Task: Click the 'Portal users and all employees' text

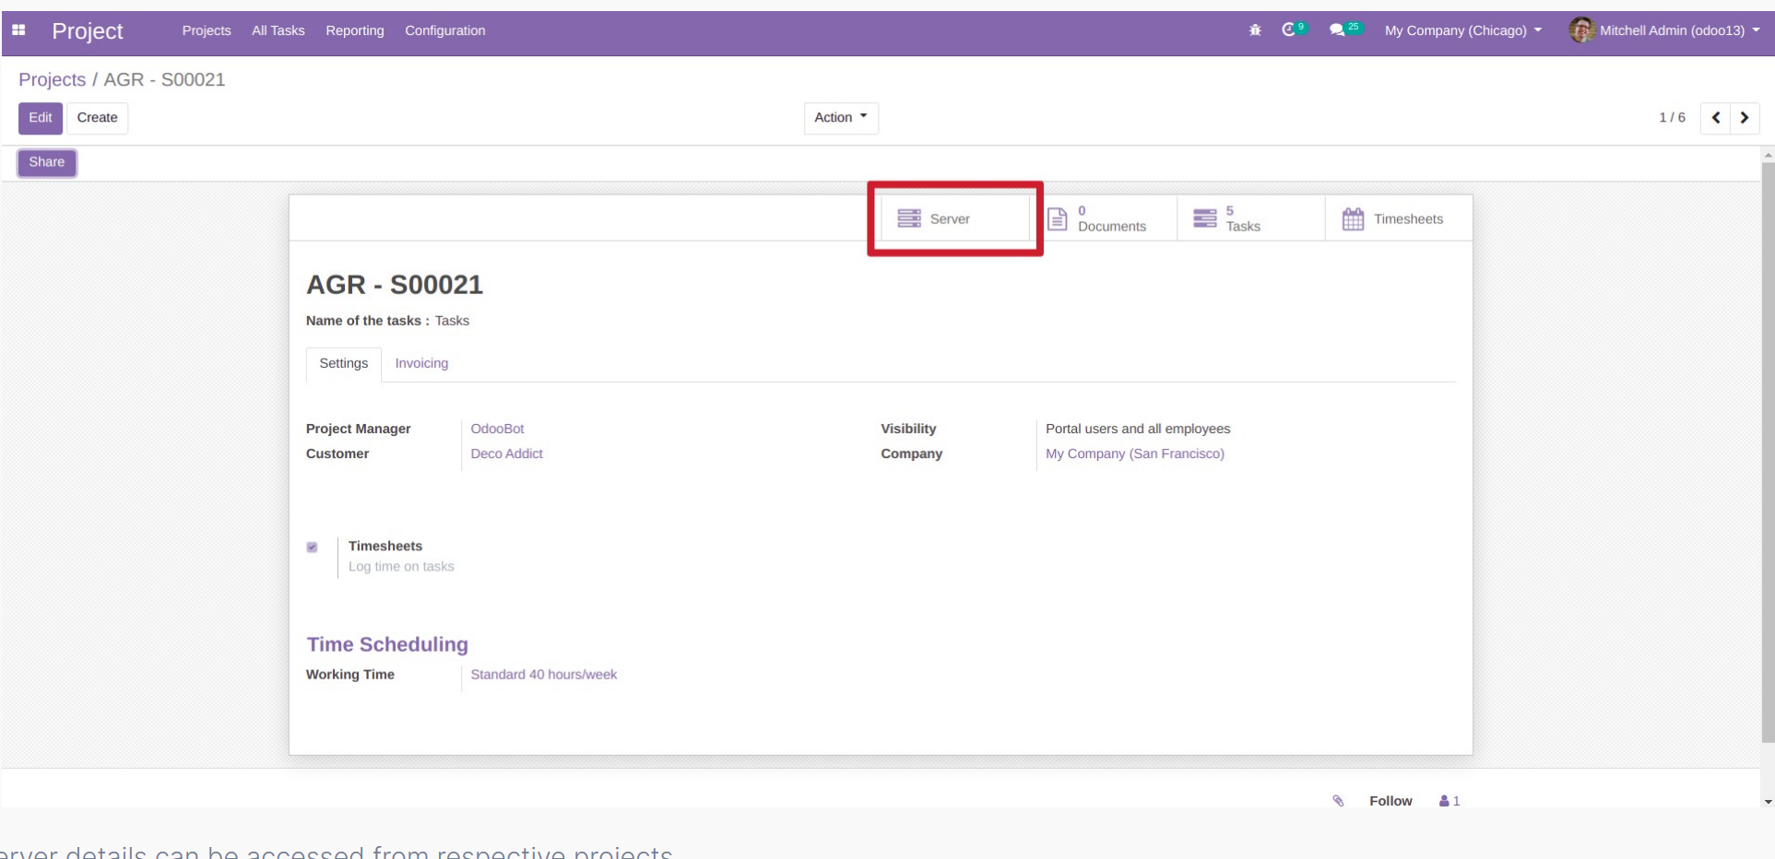Action: pos(1138,429)
